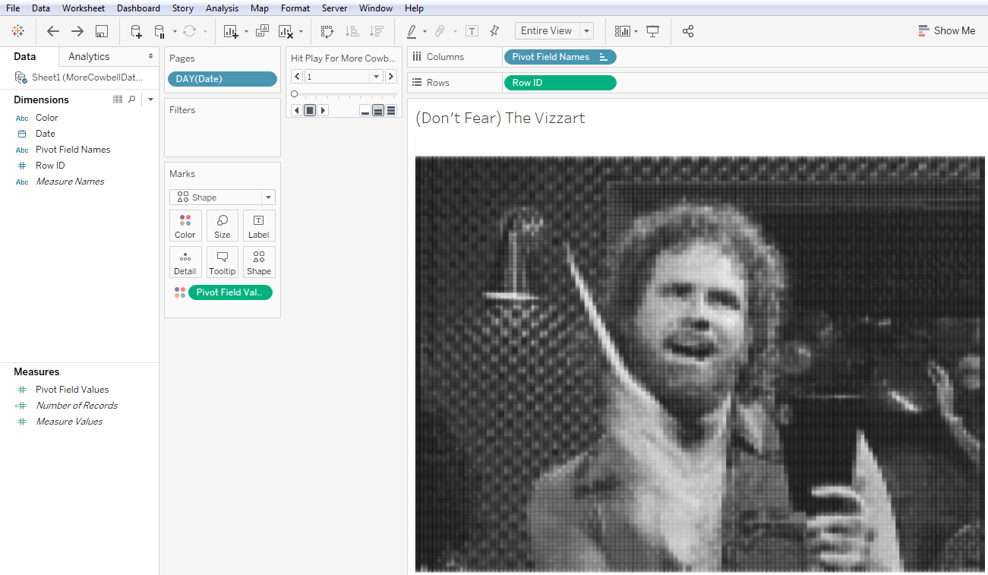This screenshot has height=575, width=988.
Task: Set playback speed to slow
Action: pos(365,111)
